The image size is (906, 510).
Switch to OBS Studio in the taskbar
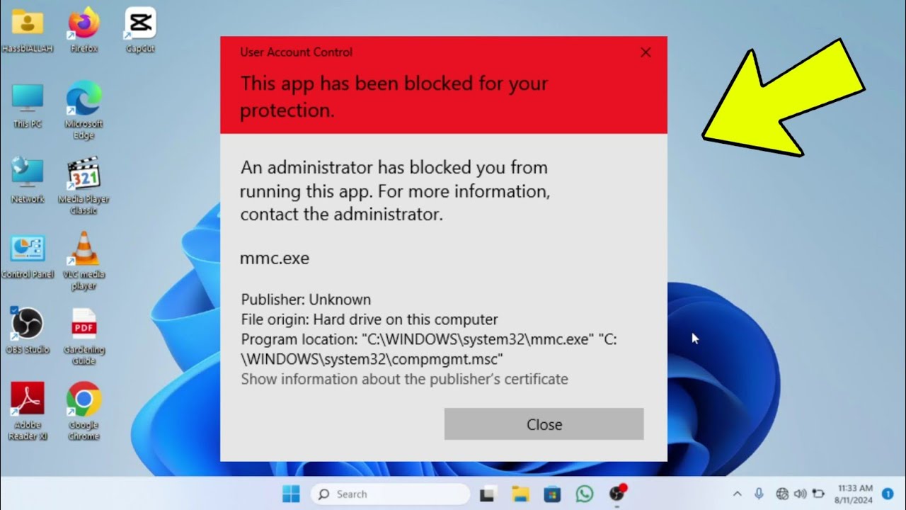617,494
